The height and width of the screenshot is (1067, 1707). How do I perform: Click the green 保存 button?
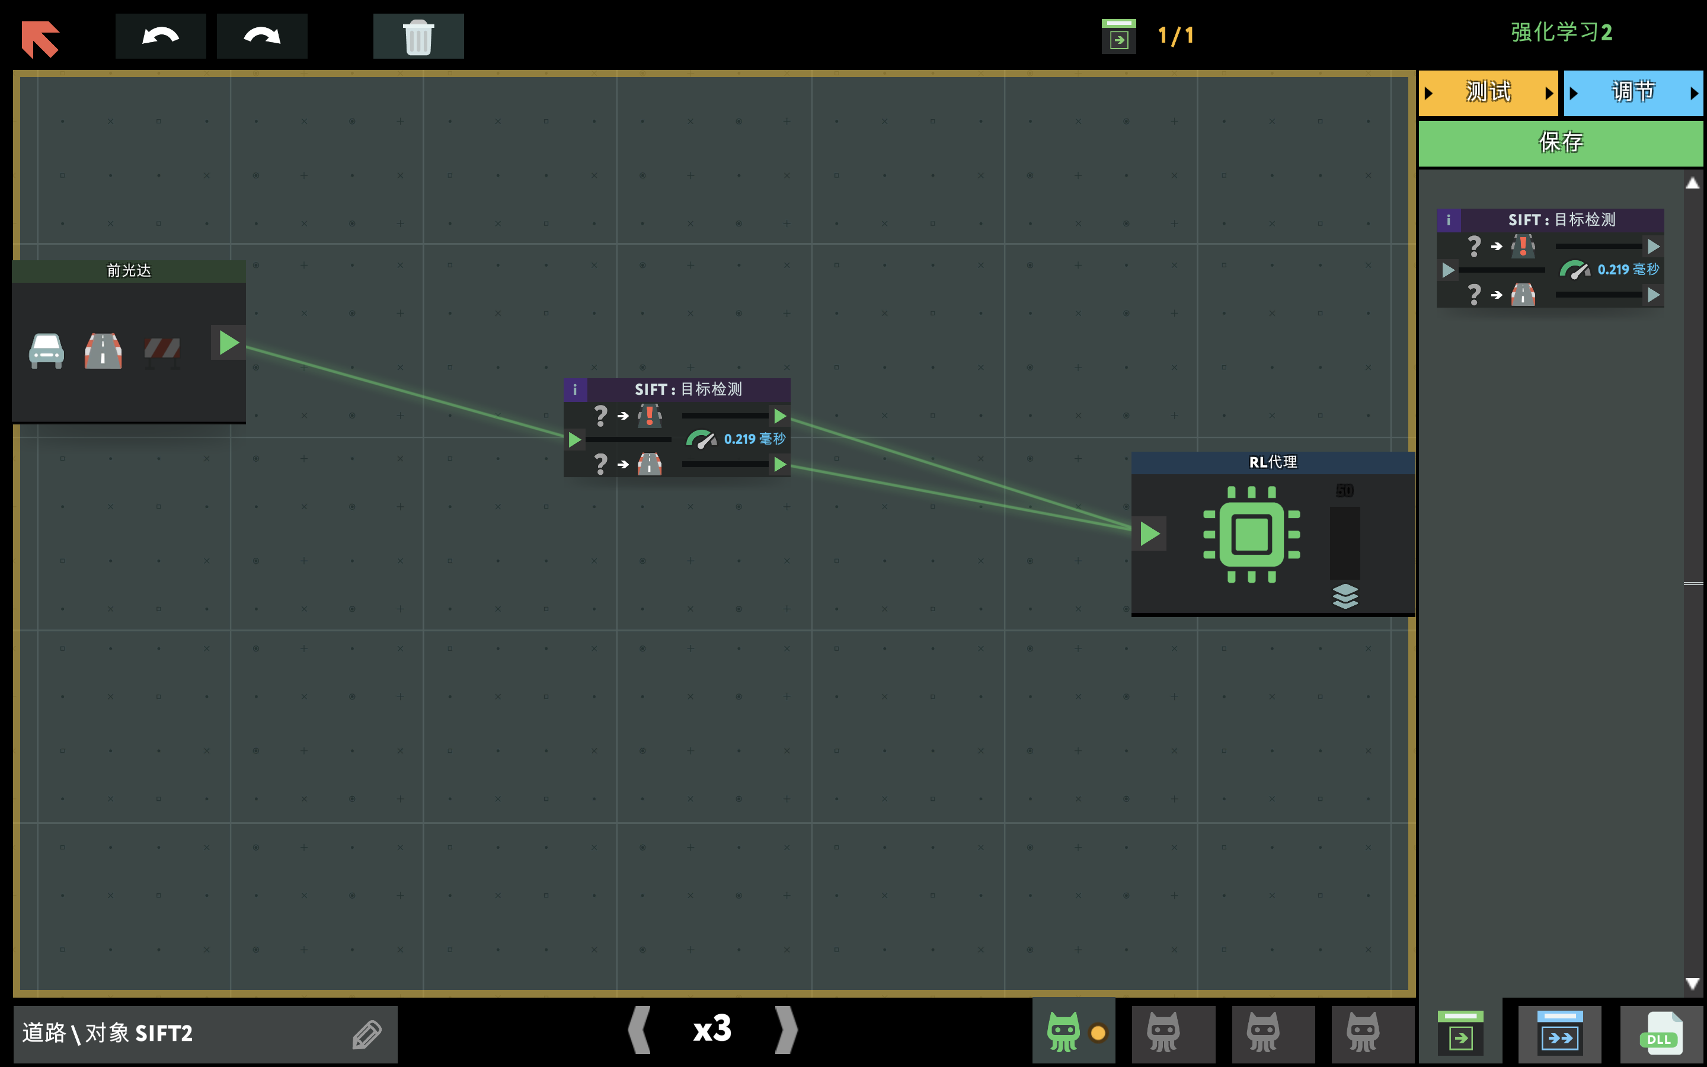(1560, 142)
